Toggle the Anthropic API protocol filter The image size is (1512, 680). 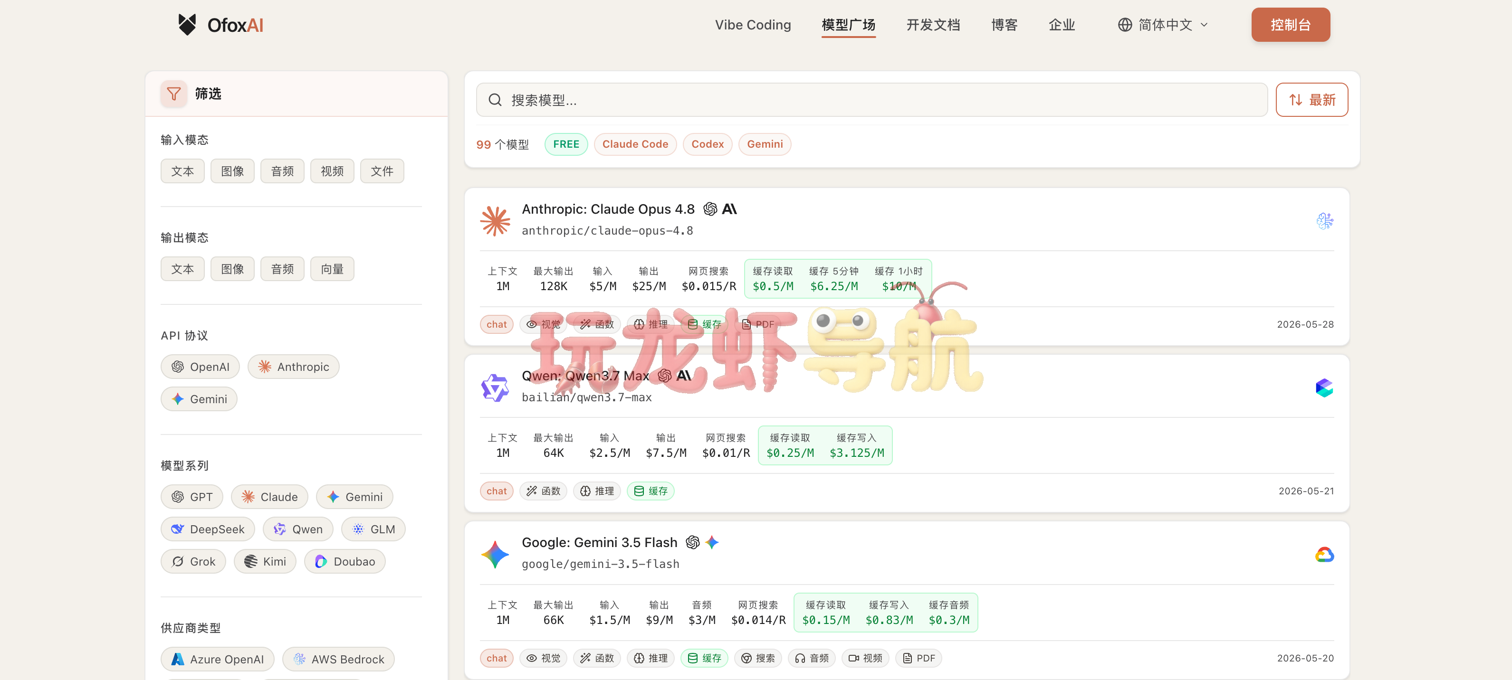coord(294,367)
